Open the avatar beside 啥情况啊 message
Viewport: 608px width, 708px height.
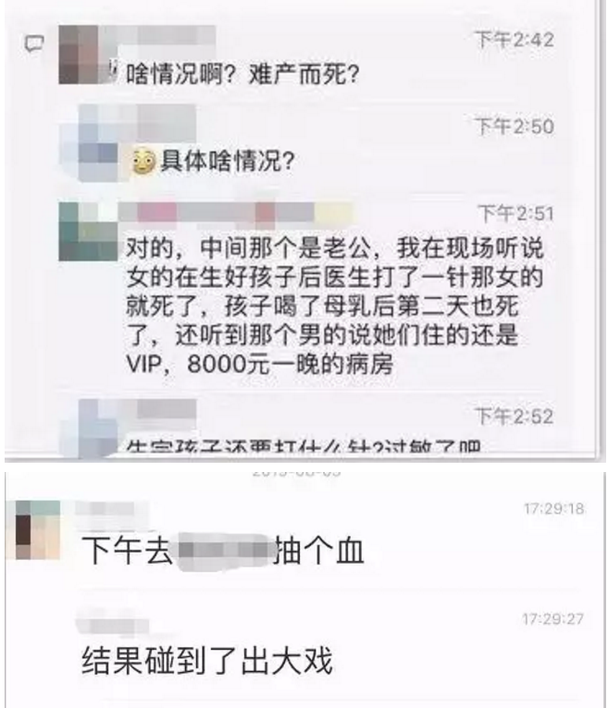(81, 55)
